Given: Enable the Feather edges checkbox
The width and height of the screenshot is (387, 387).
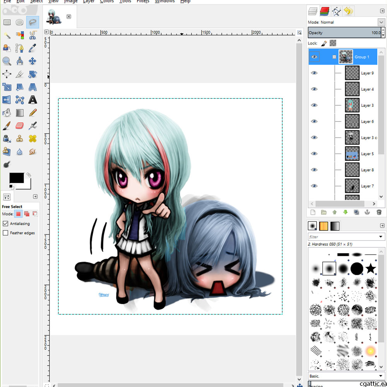Looking at the screenshot, I should coord(5,233).
